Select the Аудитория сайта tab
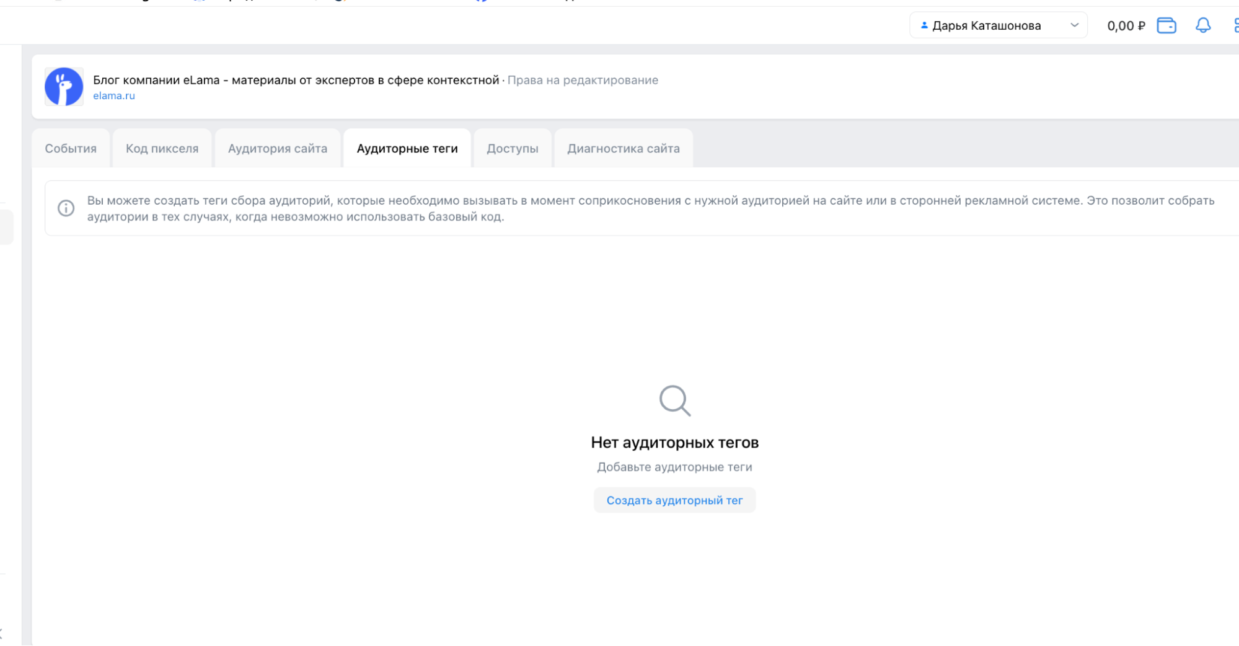The width and height of the screenshot is (1239, 646). pyautogui.click(x=277, y=148)
